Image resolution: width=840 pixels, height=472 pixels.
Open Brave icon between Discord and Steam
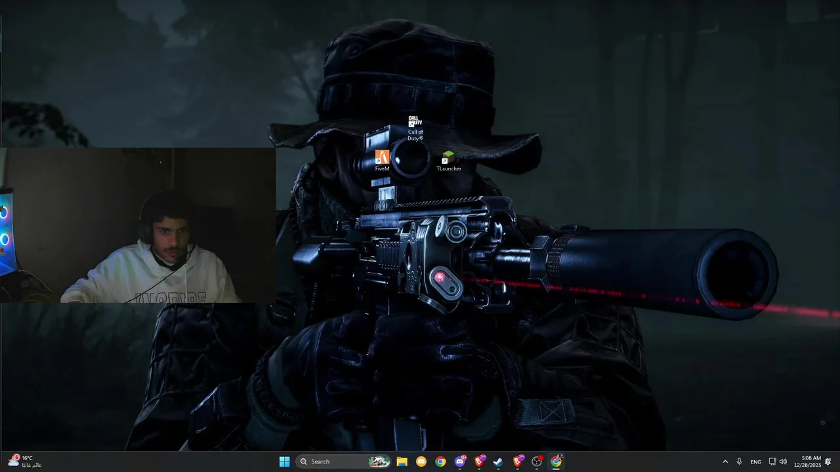tap(479, 462)
